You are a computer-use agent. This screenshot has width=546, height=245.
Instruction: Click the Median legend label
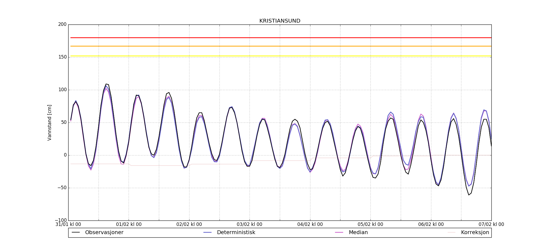point(358,232)
